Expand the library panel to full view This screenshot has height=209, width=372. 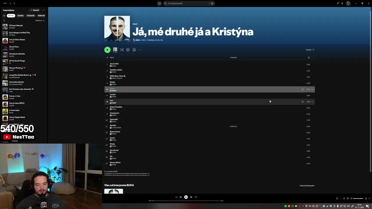[44, 10]
